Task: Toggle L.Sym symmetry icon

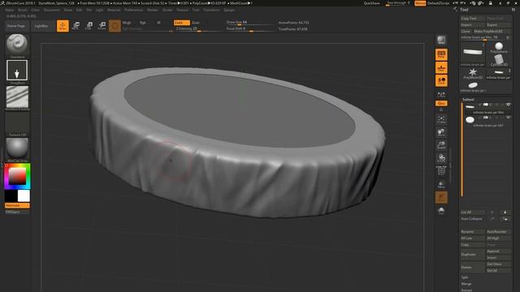Action: pos(441,94)
